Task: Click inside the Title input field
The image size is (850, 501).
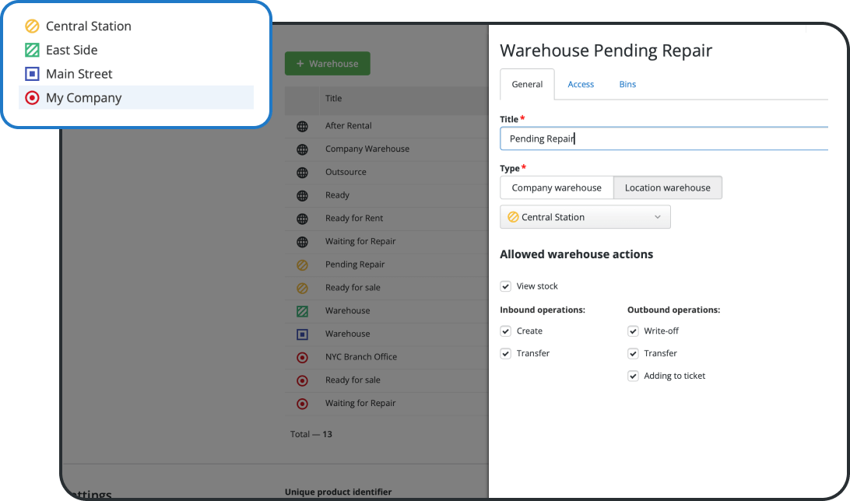Action: point(664,138)
